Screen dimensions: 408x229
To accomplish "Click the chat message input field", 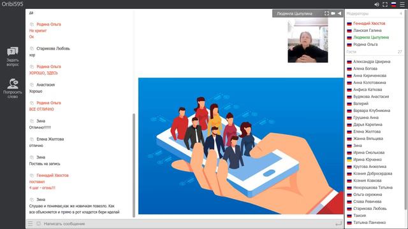I will point(187,223).
